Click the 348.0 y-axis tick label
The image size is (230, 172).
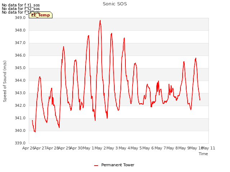click(x=20, y=30)
